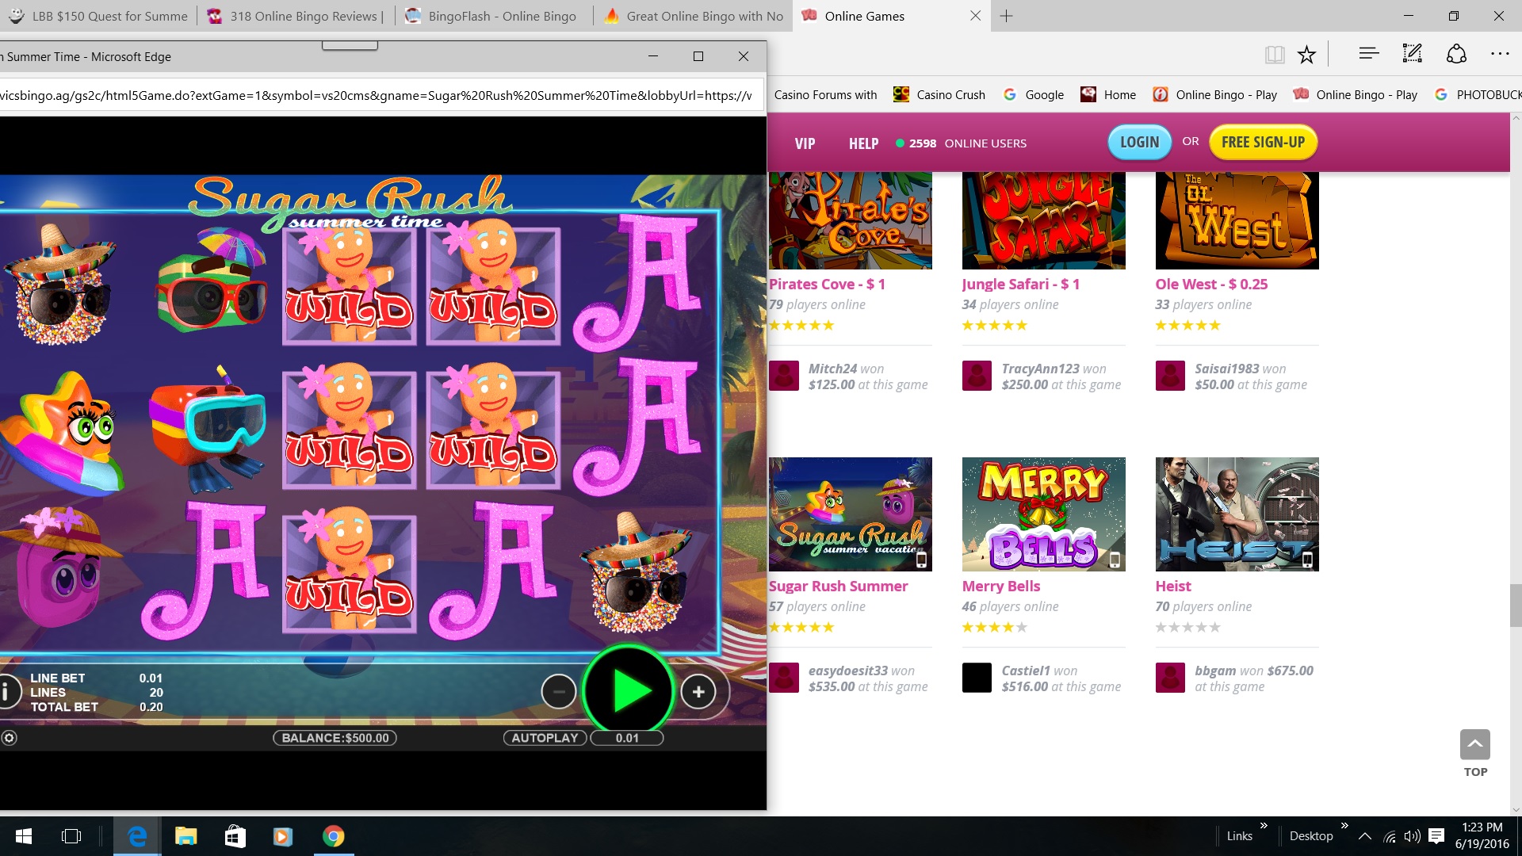Expand the Links toolbar chevron
Image resolution: width=1522 pixels, height=856 pixels.
1264,826
